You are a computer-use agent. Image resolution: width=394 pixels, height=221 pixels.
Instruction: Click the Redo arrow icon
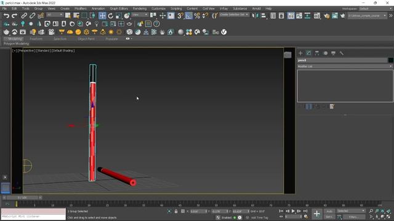pos(15,16)
